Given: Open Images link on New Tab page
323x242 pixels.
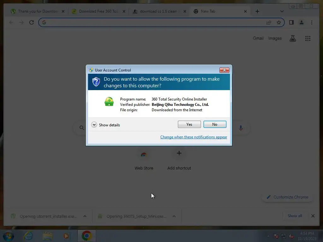Looking at the screenshot, I should coord(275,38).
